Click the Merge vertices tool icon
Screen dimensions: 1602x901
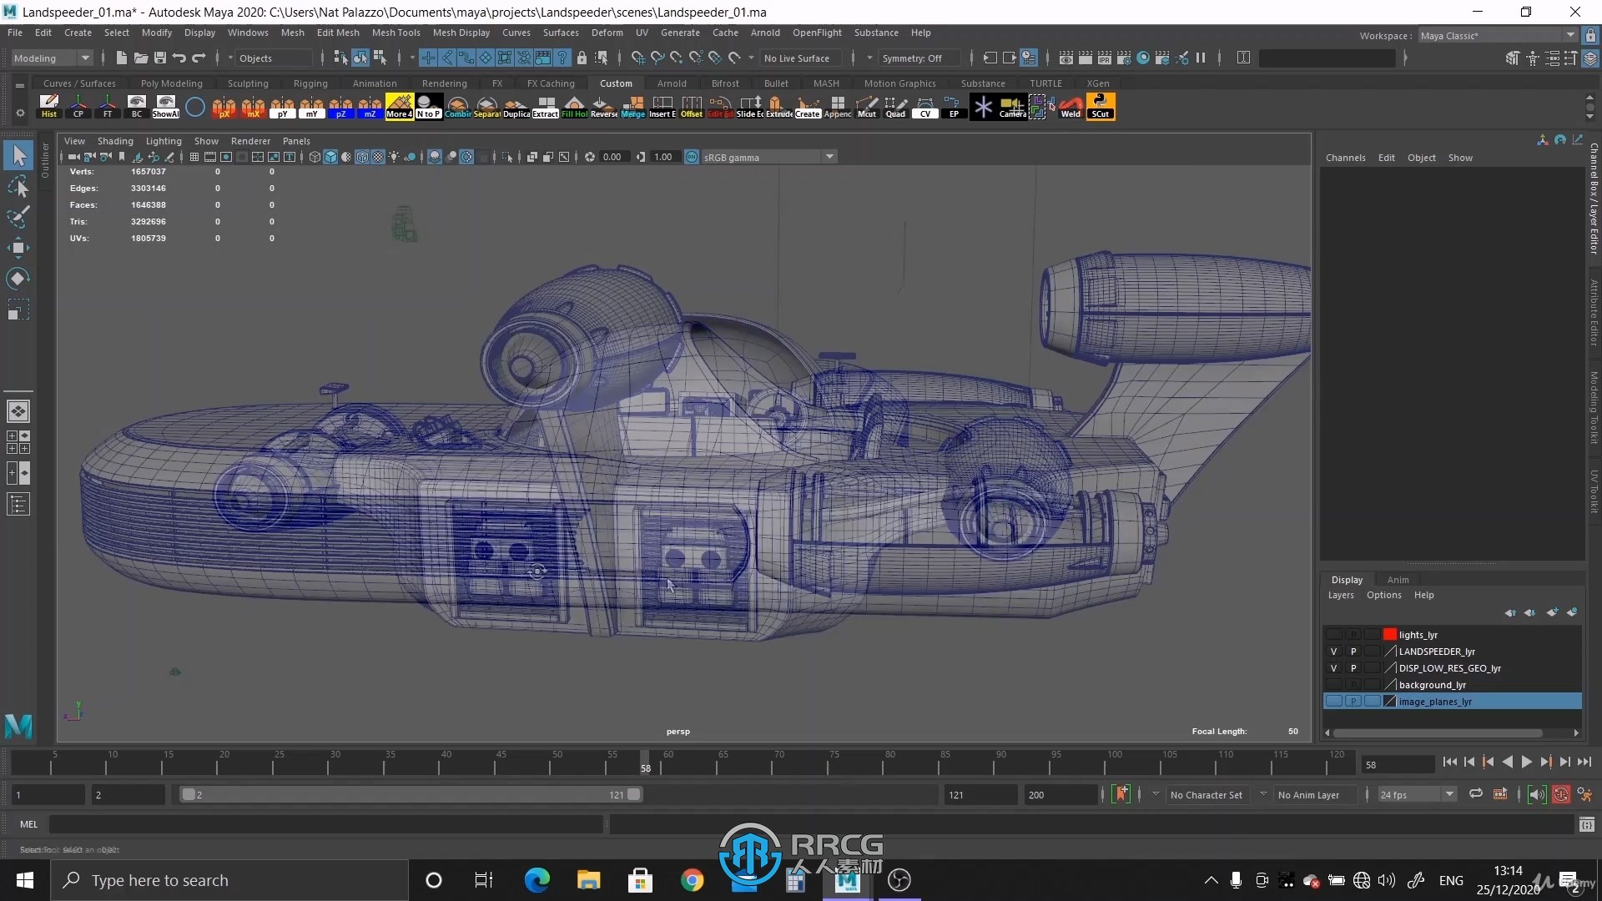click(x=632, y=106)
